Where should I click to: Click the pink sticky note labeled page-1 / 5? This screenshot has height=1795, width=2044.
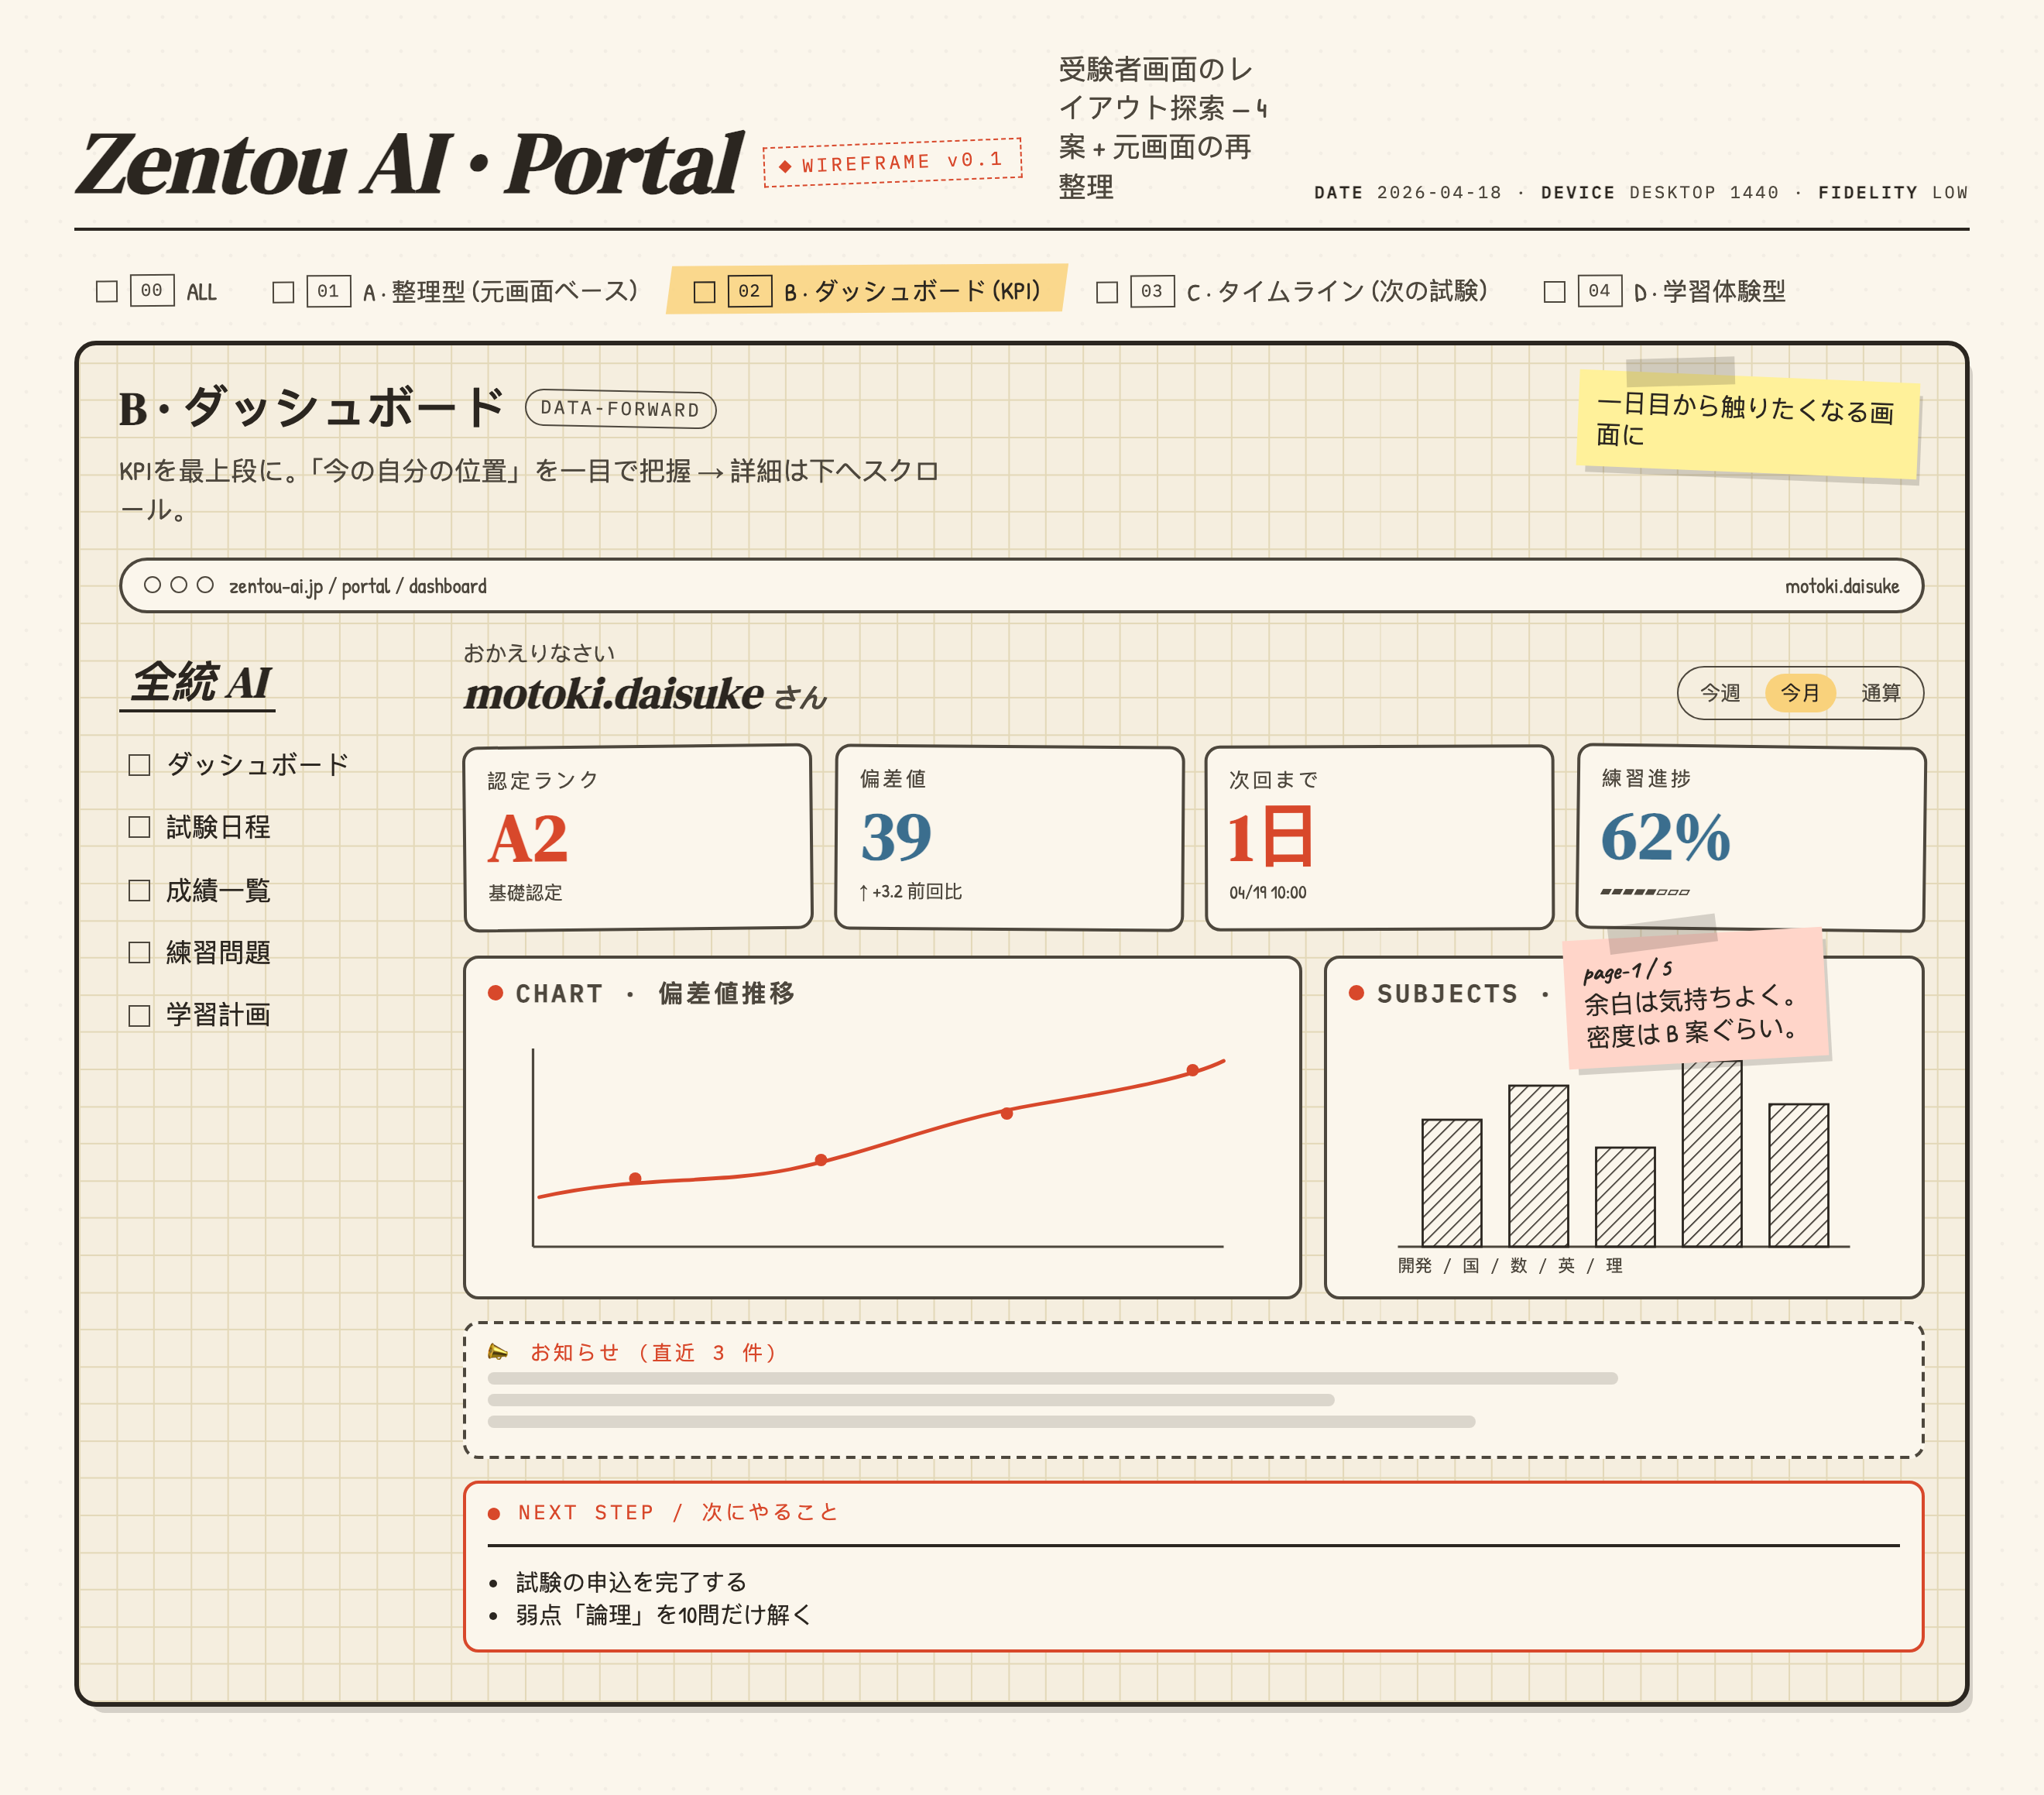point(1697,1000)
